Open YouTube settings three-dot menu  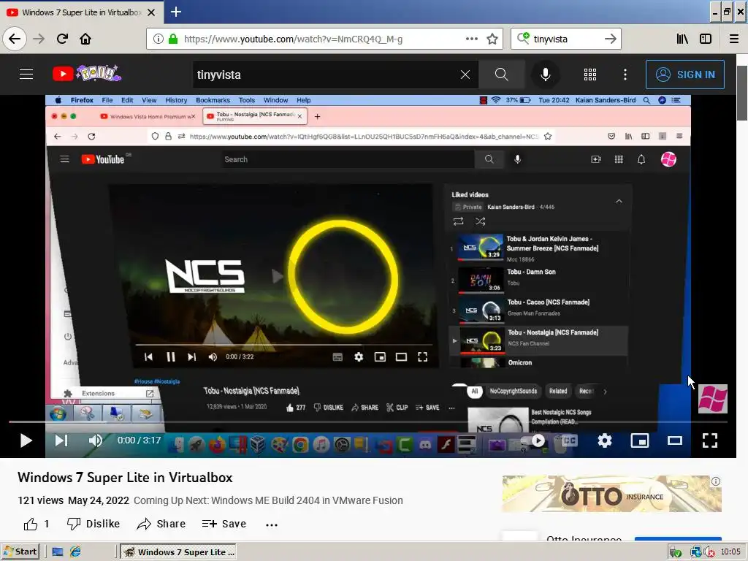coord(625,75)
